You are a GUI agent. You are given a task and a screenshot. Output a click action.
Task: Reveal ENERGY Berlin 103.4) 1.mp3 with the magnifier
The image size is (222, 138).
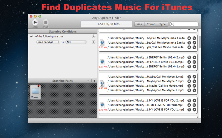pos(189,67)
